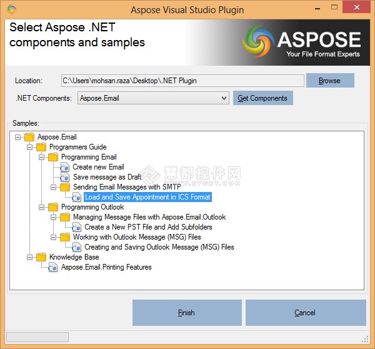Click the window resize grip corner
The width and height of the screenshot is (375, 349).
pos(365,340)
